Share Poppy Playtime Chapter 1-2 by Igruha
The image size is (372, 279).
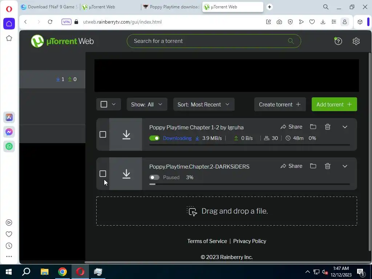click(x=291, y=127)
